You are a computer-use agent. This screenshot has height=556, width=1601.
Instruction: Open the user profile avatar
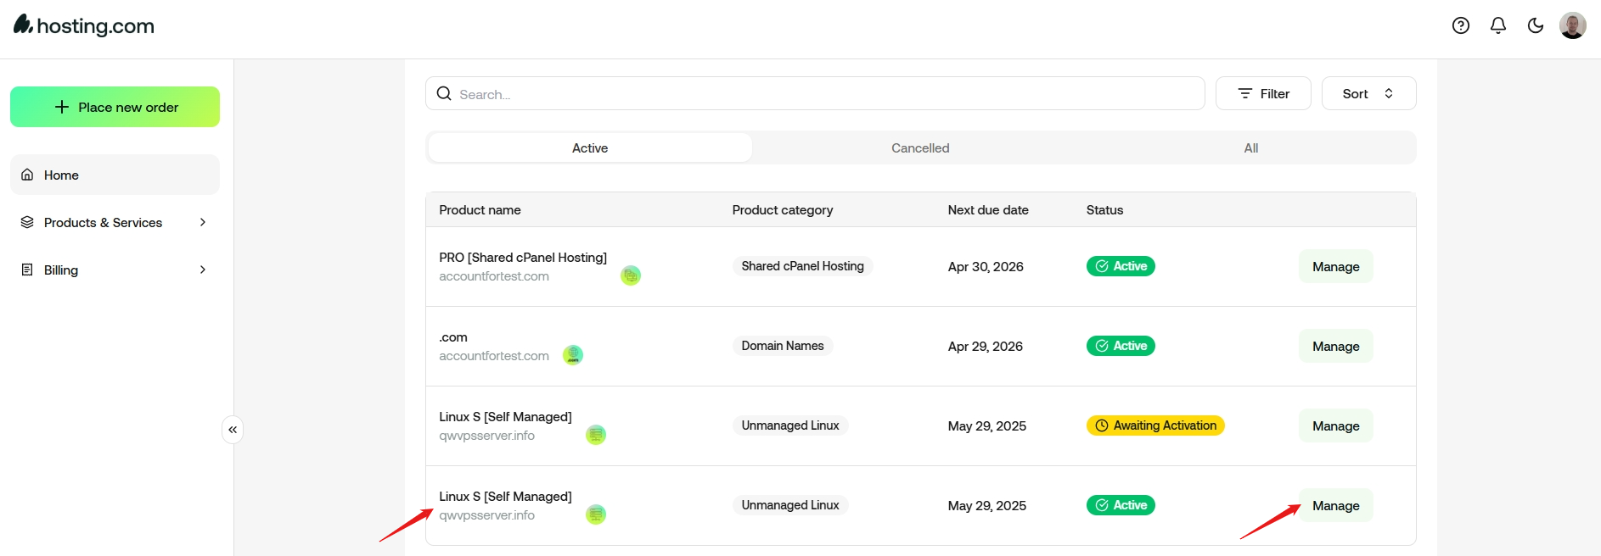point(1573,25)
